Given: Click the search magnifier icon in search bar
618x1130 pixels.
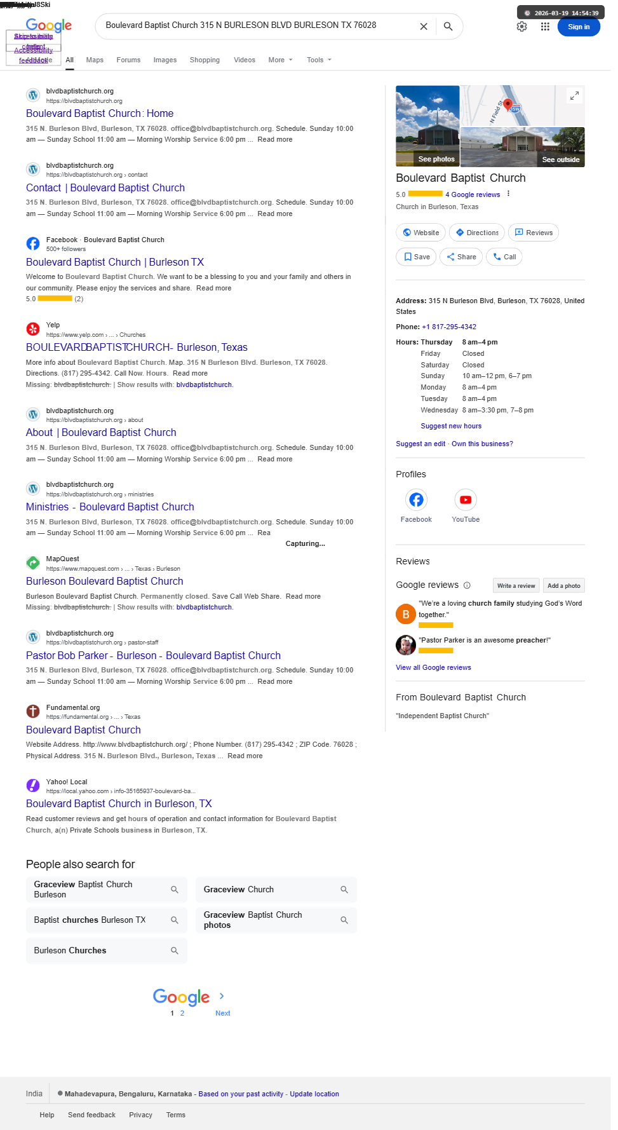Looking at the screenshot, I should tap(448, 27).
